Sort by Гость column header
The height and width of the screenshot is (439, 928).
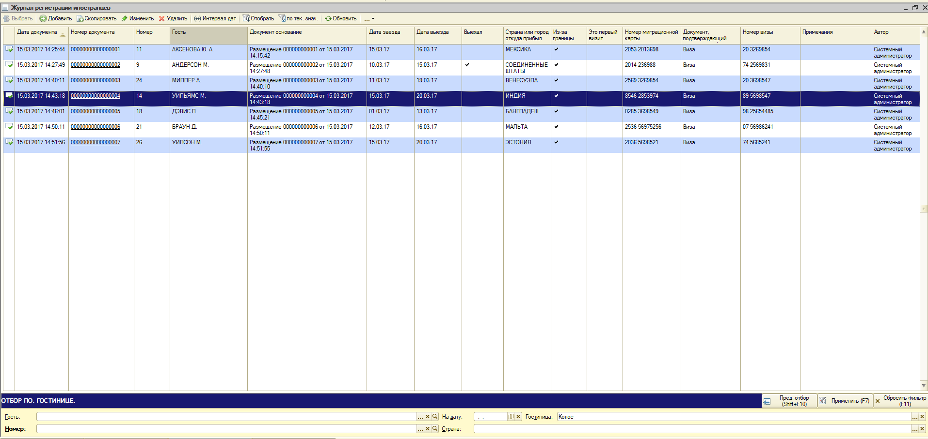[208, 35]
